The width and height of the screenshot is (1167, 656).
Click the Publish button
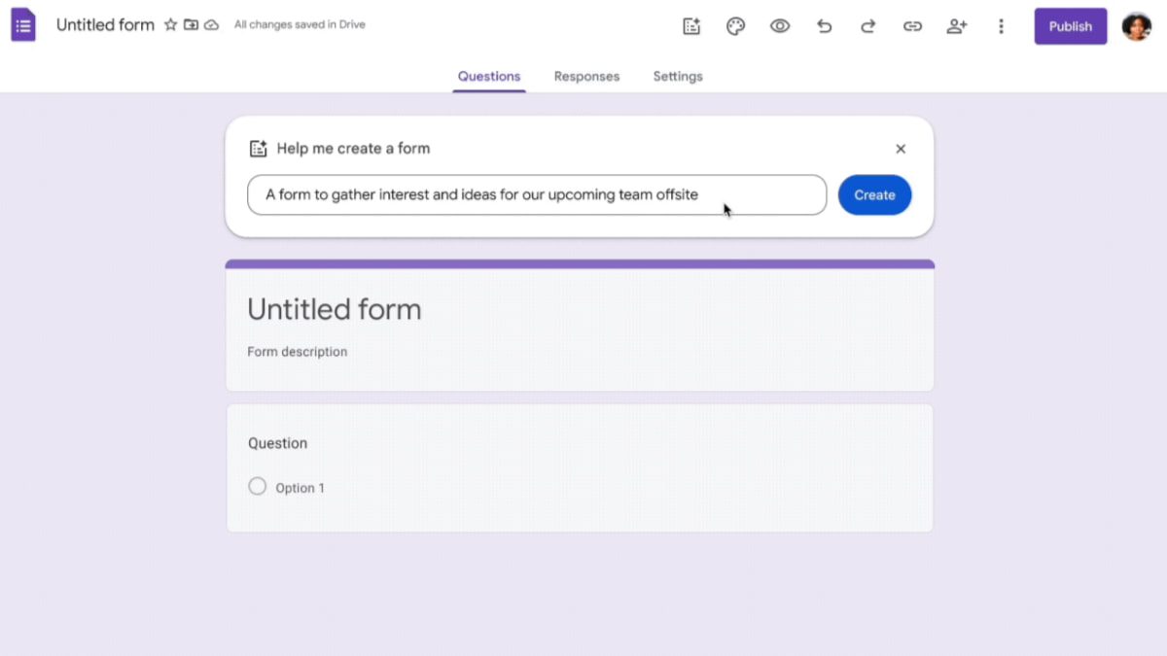(1070, 26)
